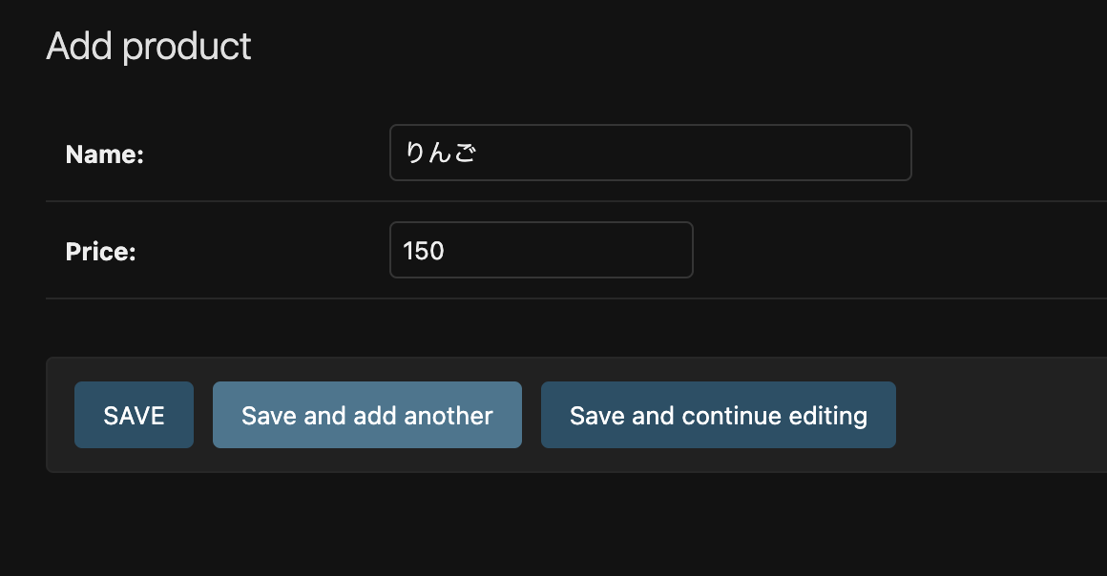Click inside the Name input field
This screenshot has width=1107, height=576.
[649, 153]
